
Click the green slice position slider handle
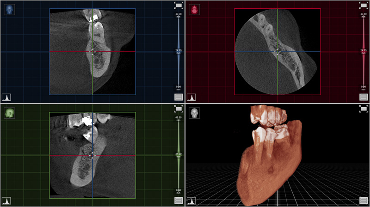pyautogui.click(x=179, y=154)
